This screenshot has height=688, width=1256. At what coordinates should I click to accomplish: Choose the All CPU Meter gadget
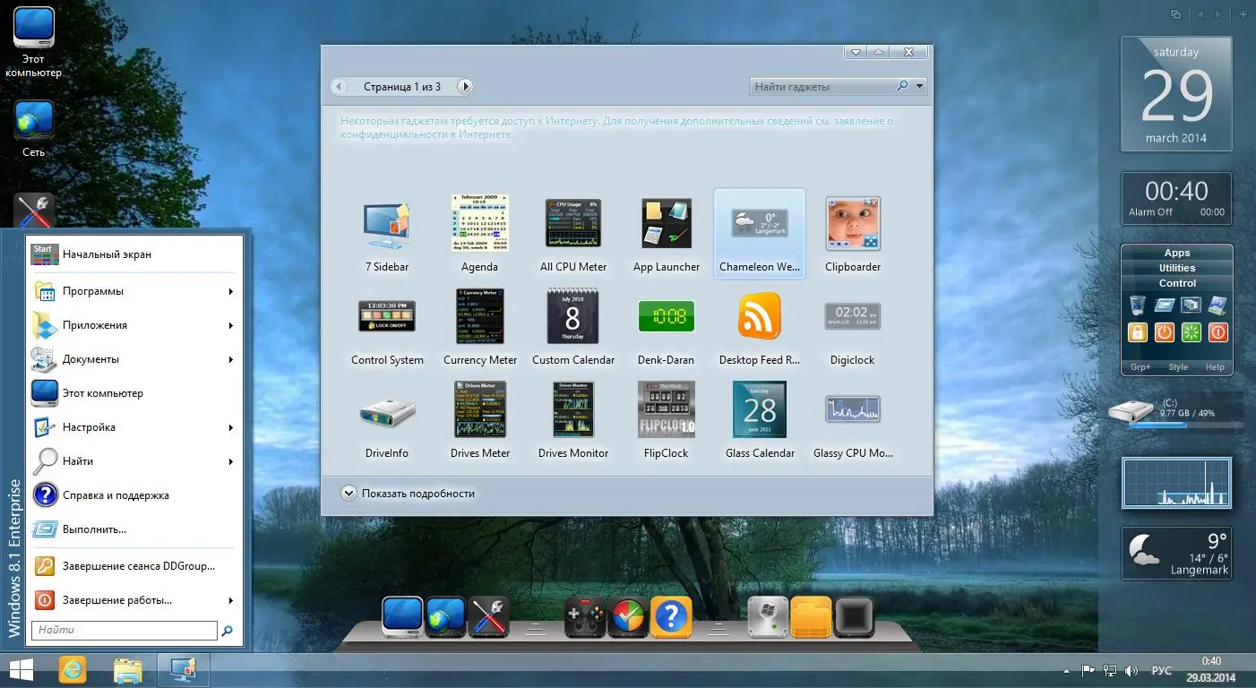point(573,225)
